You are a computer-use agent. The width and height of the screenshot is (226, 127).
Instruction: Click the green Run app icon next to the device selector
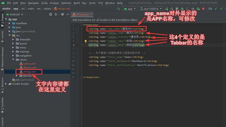(x=166, y=9)
